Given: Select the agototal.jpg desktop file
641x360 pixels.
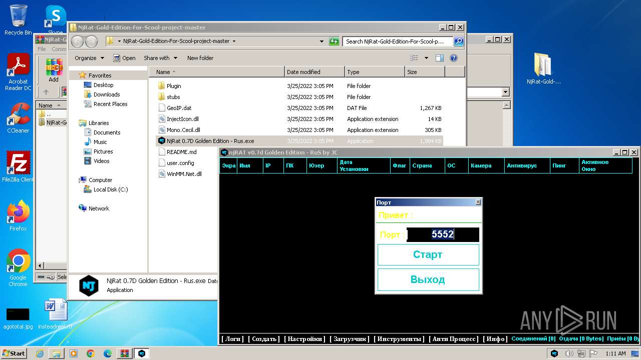Looking at the screenshot, I should pyautogui.click(x=18, y=318).
